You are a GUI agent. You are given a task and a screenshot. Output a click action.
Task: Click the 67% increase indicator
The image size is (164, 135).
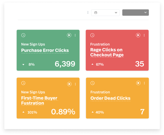(98, 65)
